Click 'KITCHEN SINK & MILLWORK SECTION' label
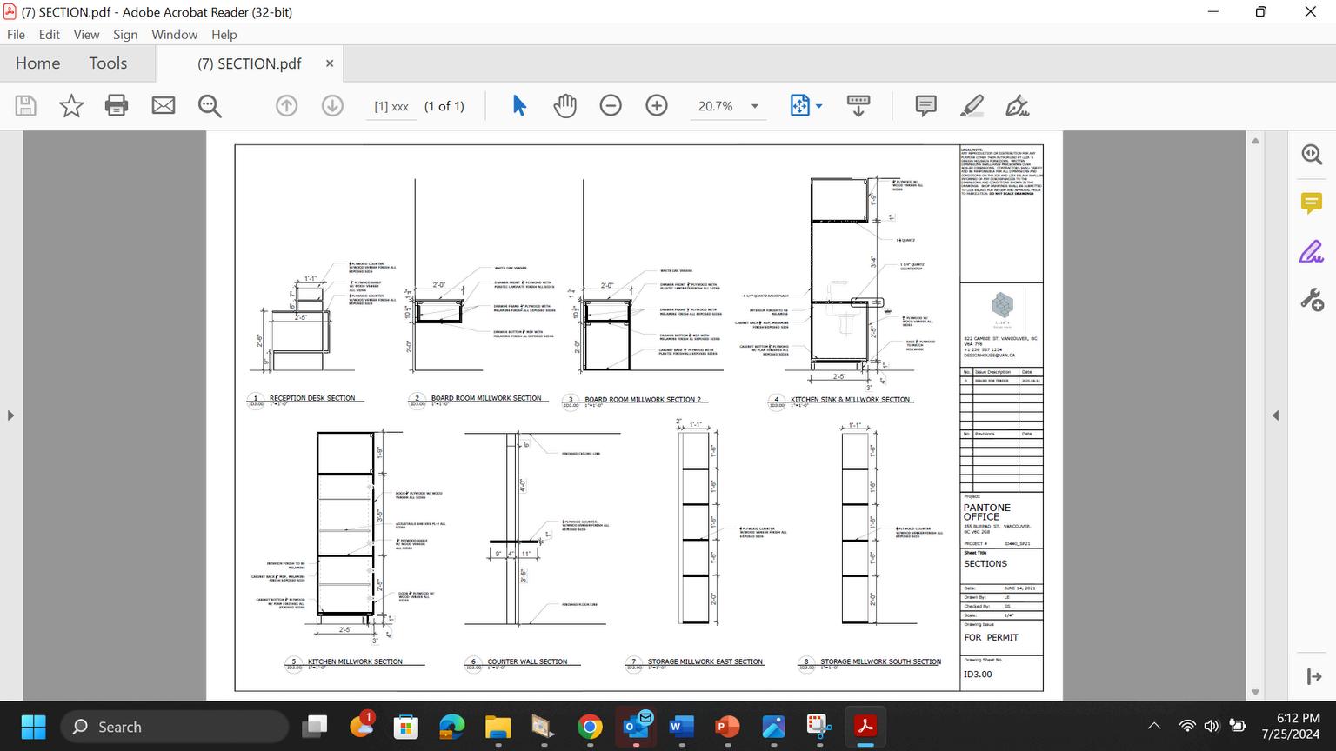 [x=850, y=400]
